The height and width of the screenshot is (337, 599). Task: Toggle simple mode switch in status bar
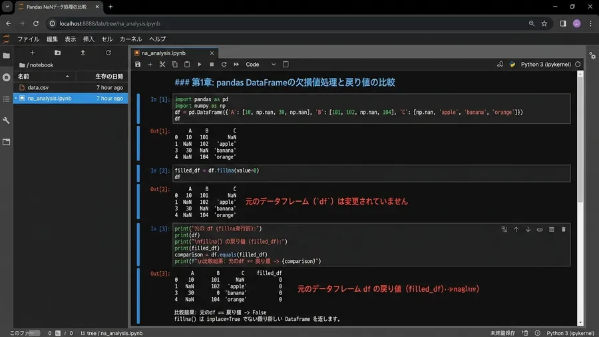pos(35,333)
